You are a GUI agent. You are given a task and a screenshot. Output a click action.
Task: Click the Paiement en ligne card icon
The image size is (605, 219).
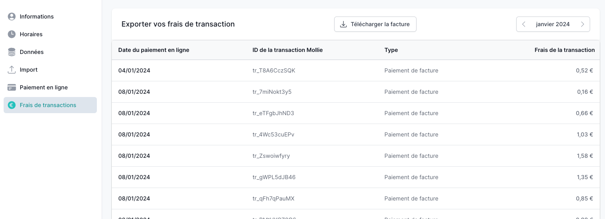[x=12, y=87]
